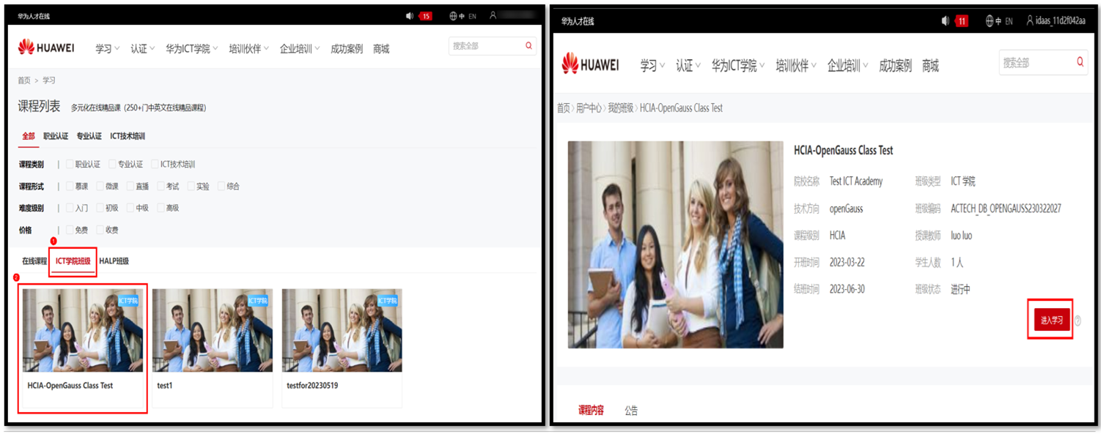This screenshot has width=1101, height=434.
Task: Go to 我的班级 breadcrumb
Action: point(620,108)
